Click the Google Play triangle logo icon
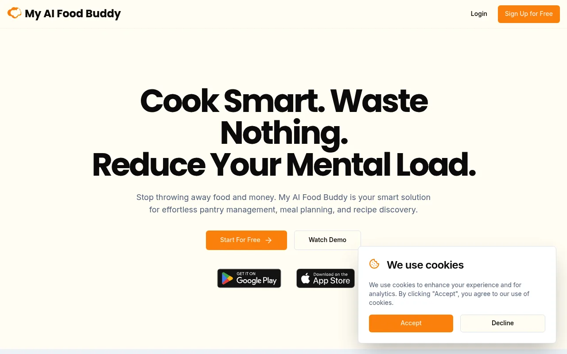 [227, 278]
